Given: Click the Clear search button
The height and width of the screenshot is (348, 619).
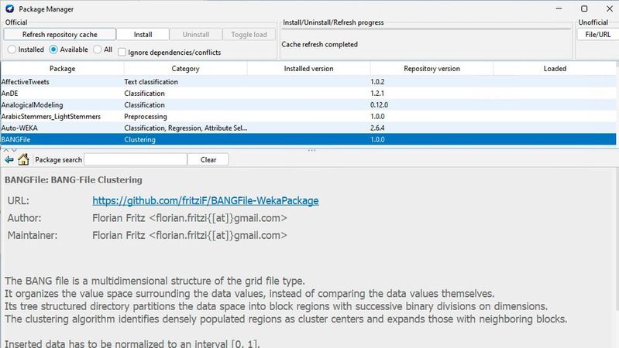Looking at the screenshot, I should coord(208,159).
